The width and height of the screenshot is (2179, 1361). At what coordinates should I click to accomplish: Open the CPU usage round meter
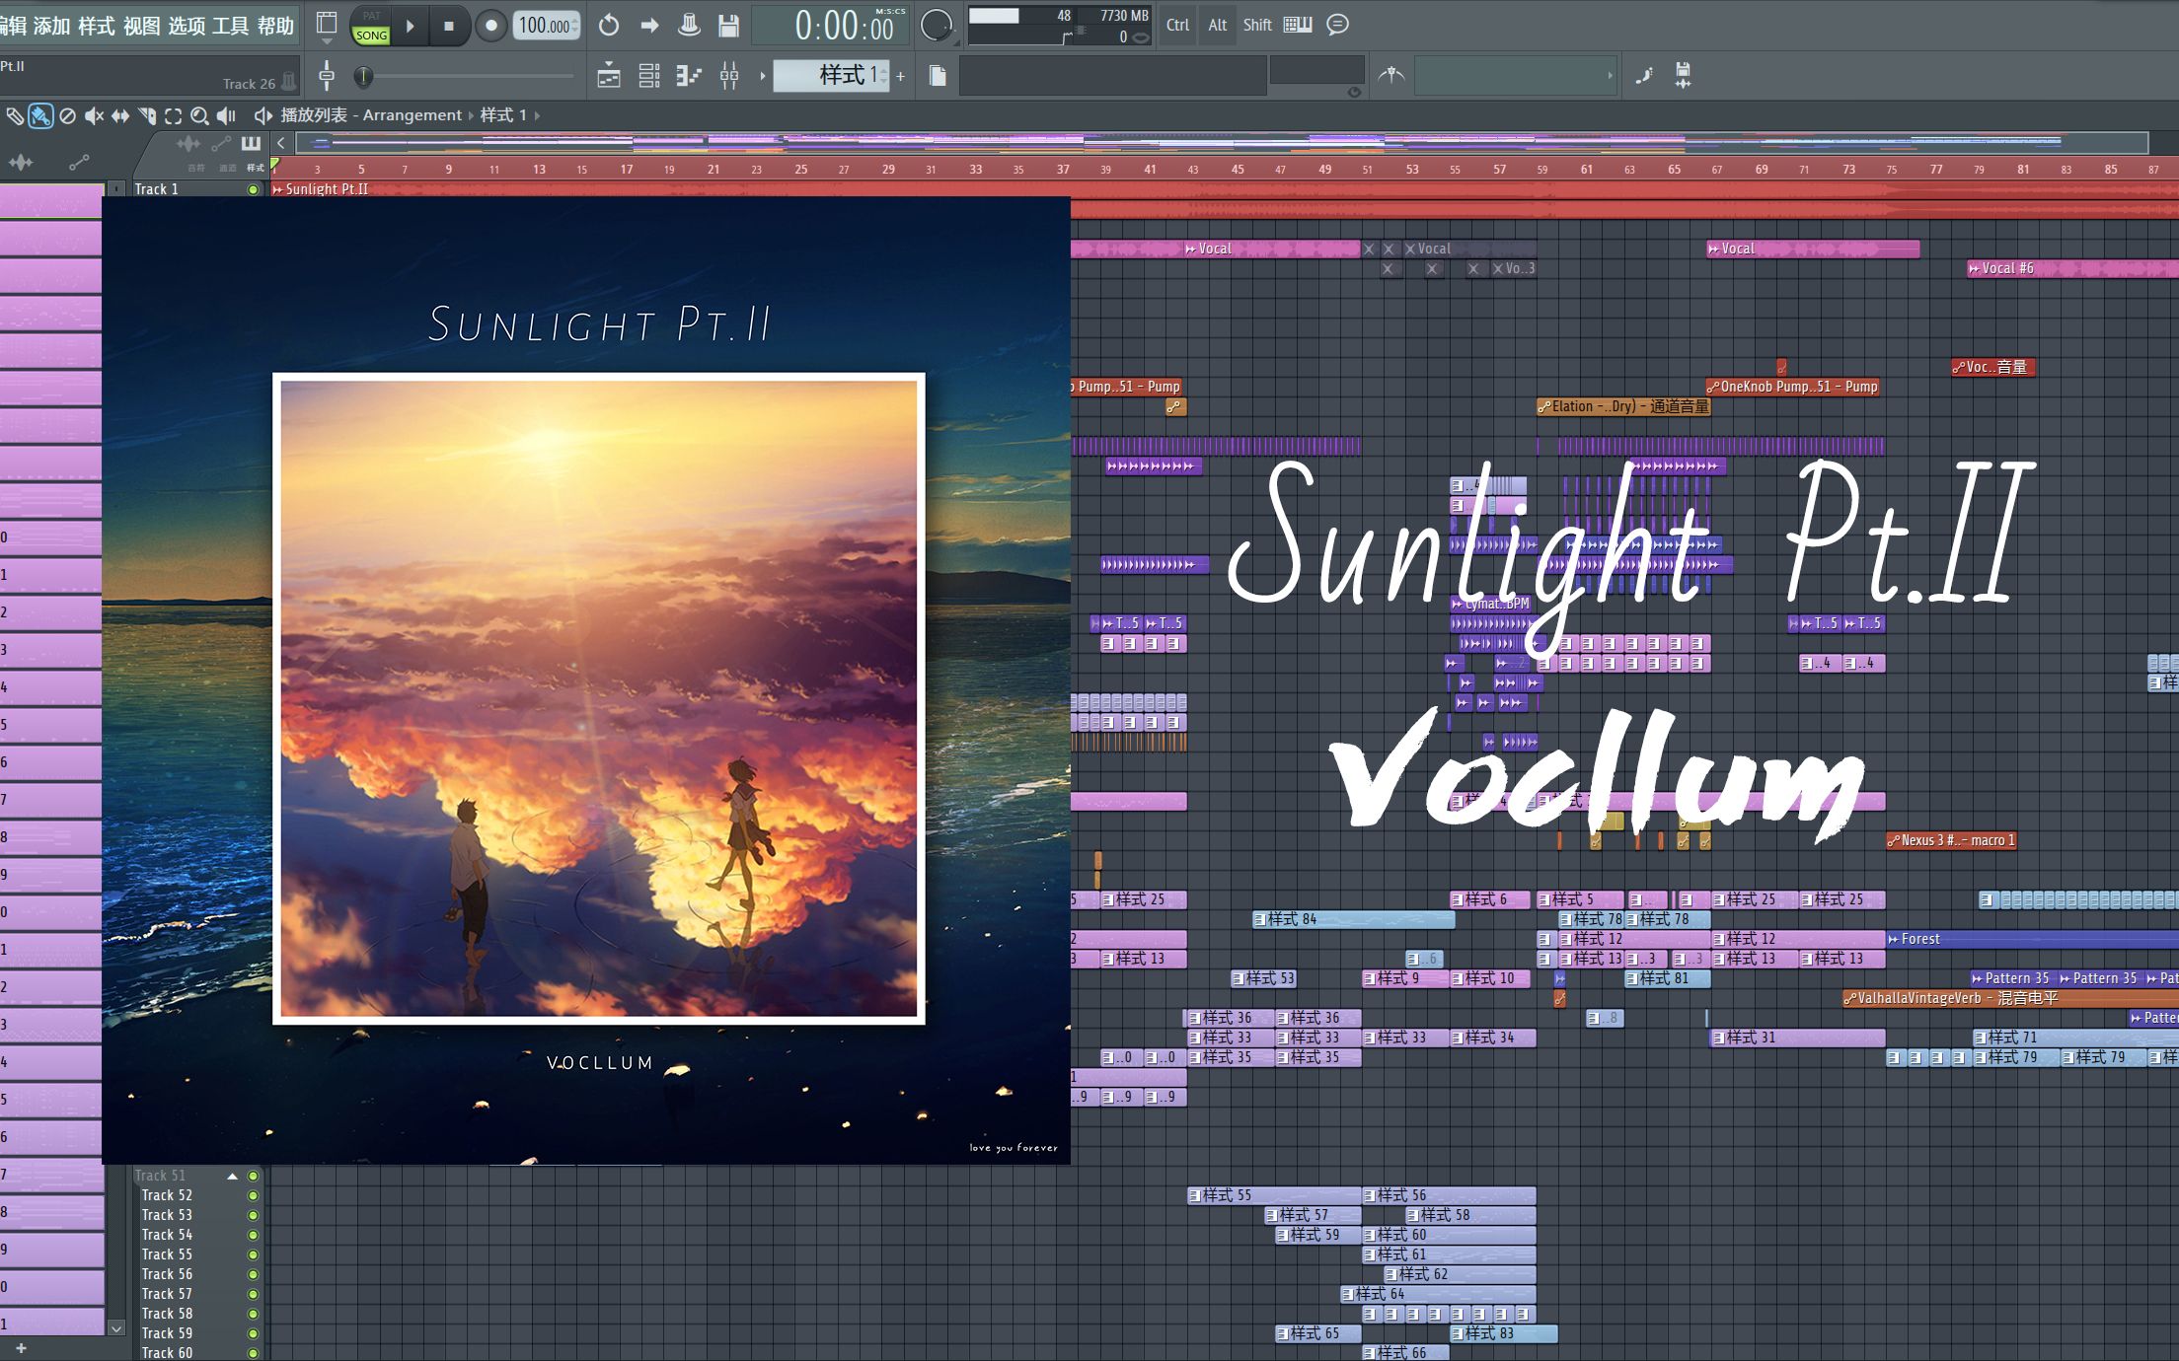pos(937,26)
